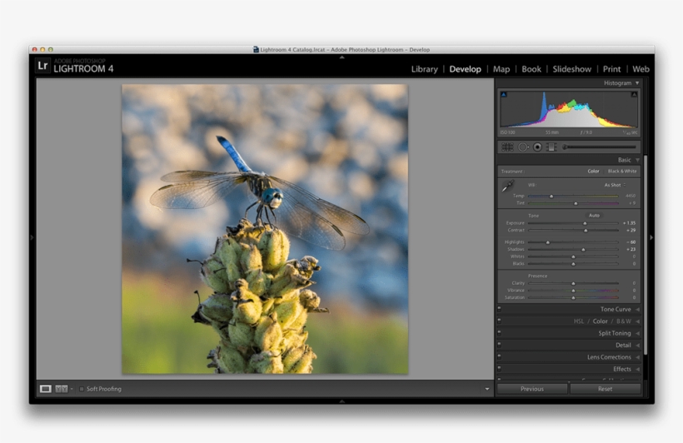Toggle the Tone Curve panel switch

pos(499,308)
